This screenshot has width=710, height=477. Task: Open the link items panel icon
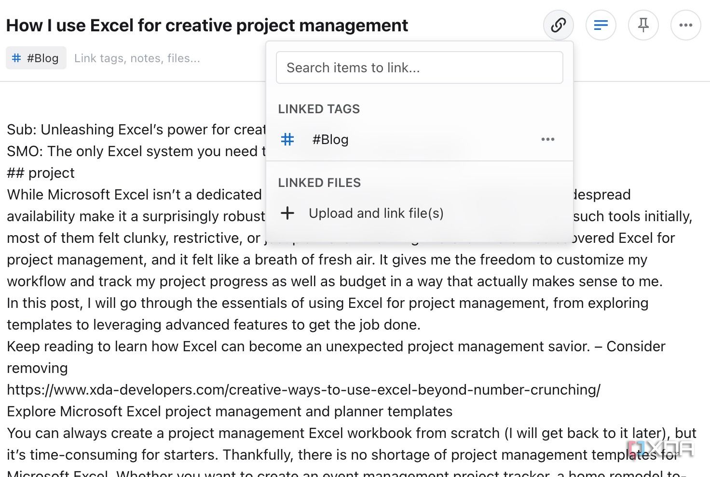point(558,25)
